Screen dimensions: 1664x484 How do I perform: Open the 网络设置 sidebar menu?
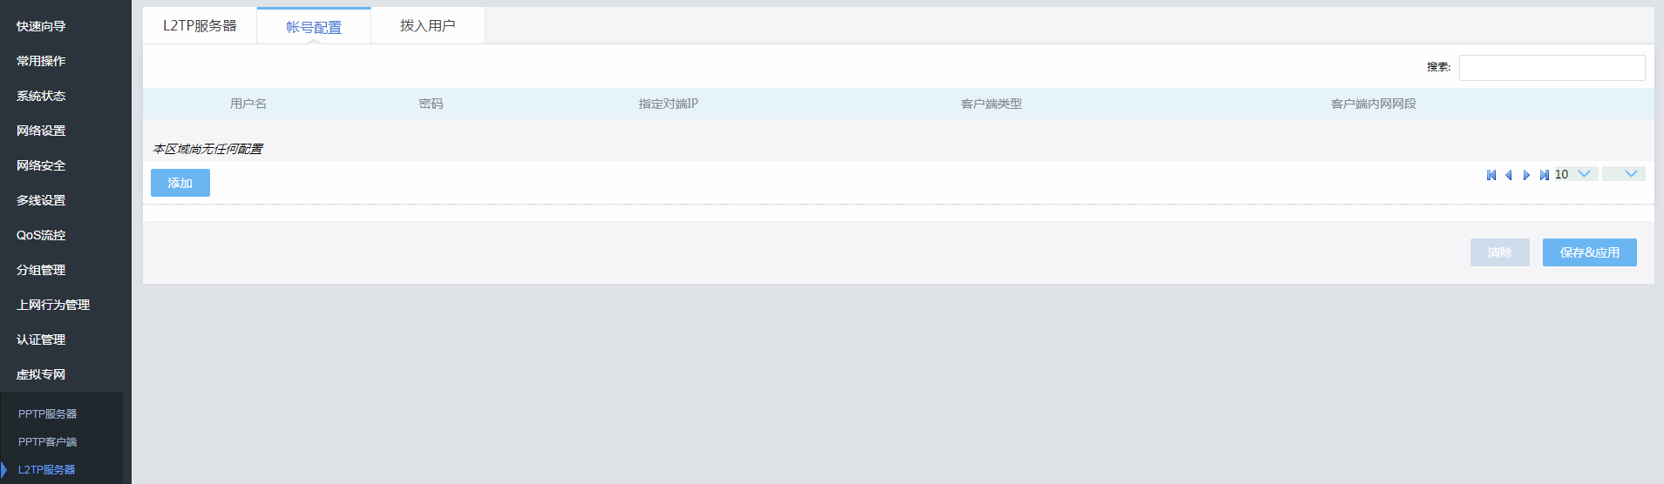41,131
